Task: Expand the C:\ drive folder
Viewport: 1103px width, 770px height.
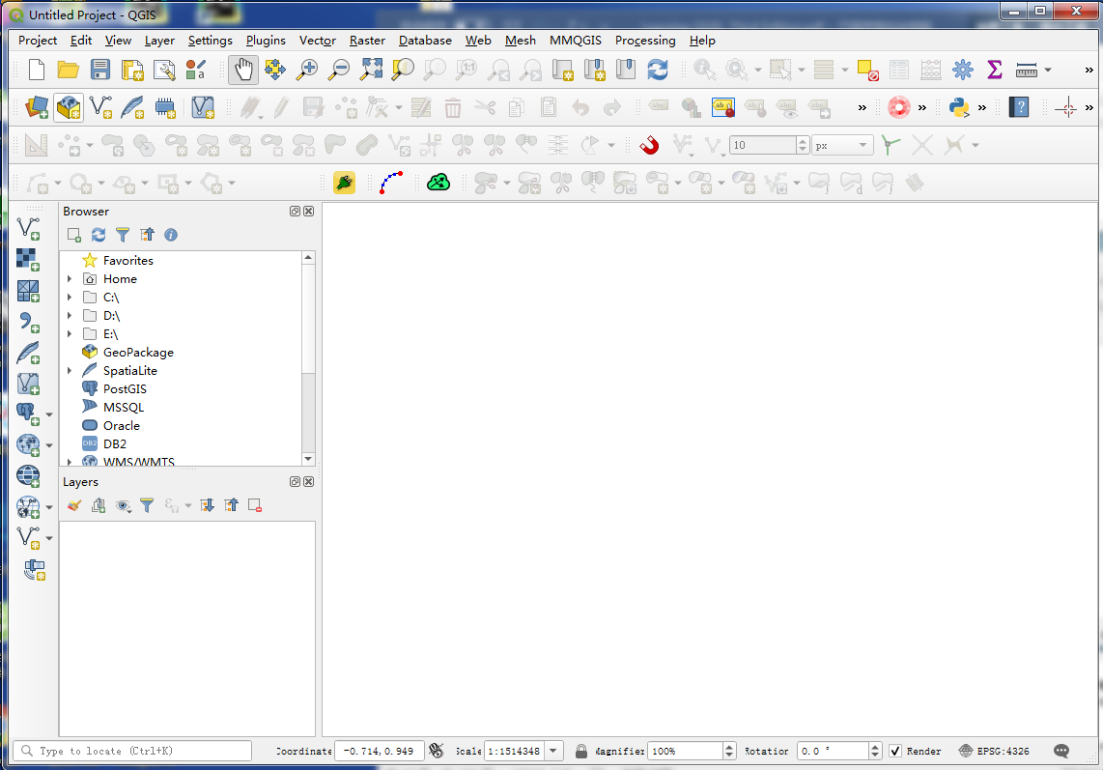Action: click(x=70, y=298)
